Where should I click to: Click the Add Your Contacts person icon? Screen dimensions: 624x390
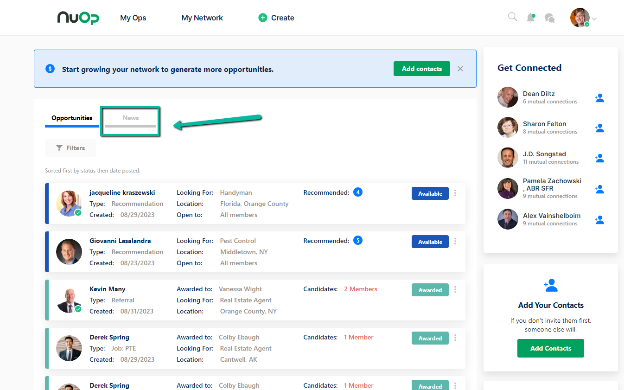(x=551, y=285)
